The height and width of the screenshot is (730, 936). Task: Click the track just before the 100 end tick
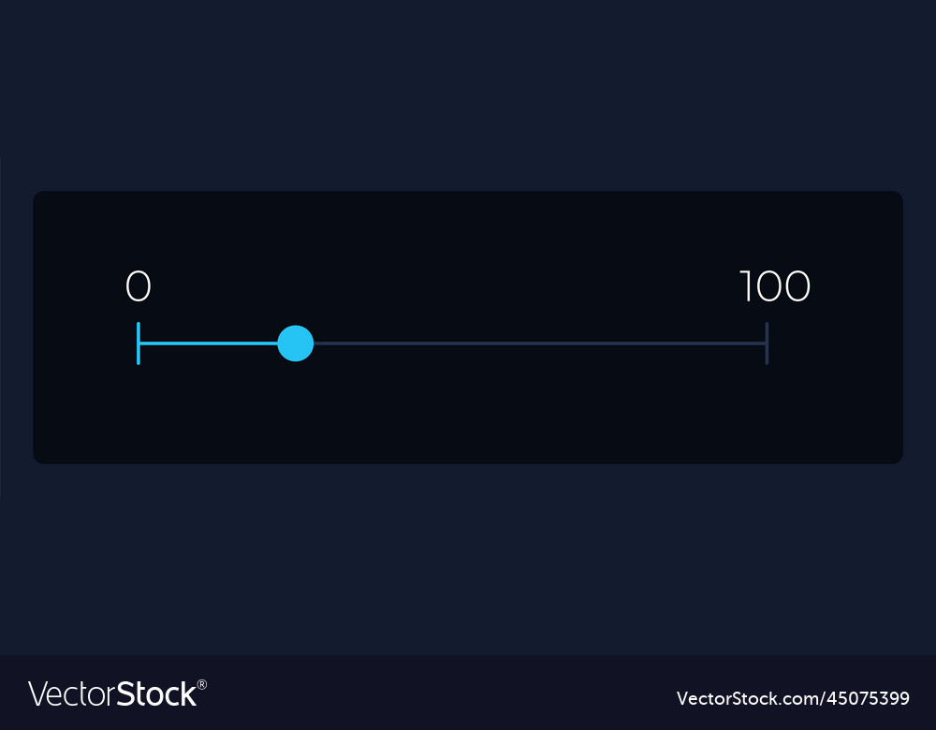(x=757, y=343)
